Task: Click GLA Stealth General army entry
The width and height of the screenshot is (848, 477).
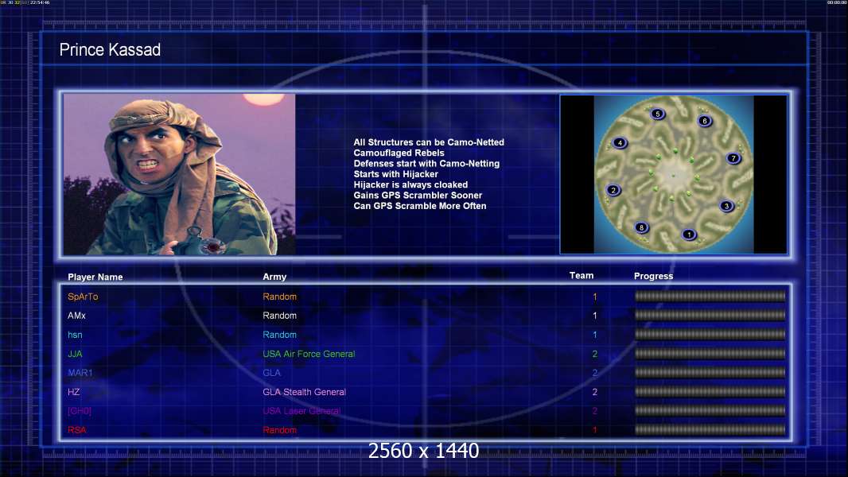Action: pyautogui.click(x=305, y=392)
